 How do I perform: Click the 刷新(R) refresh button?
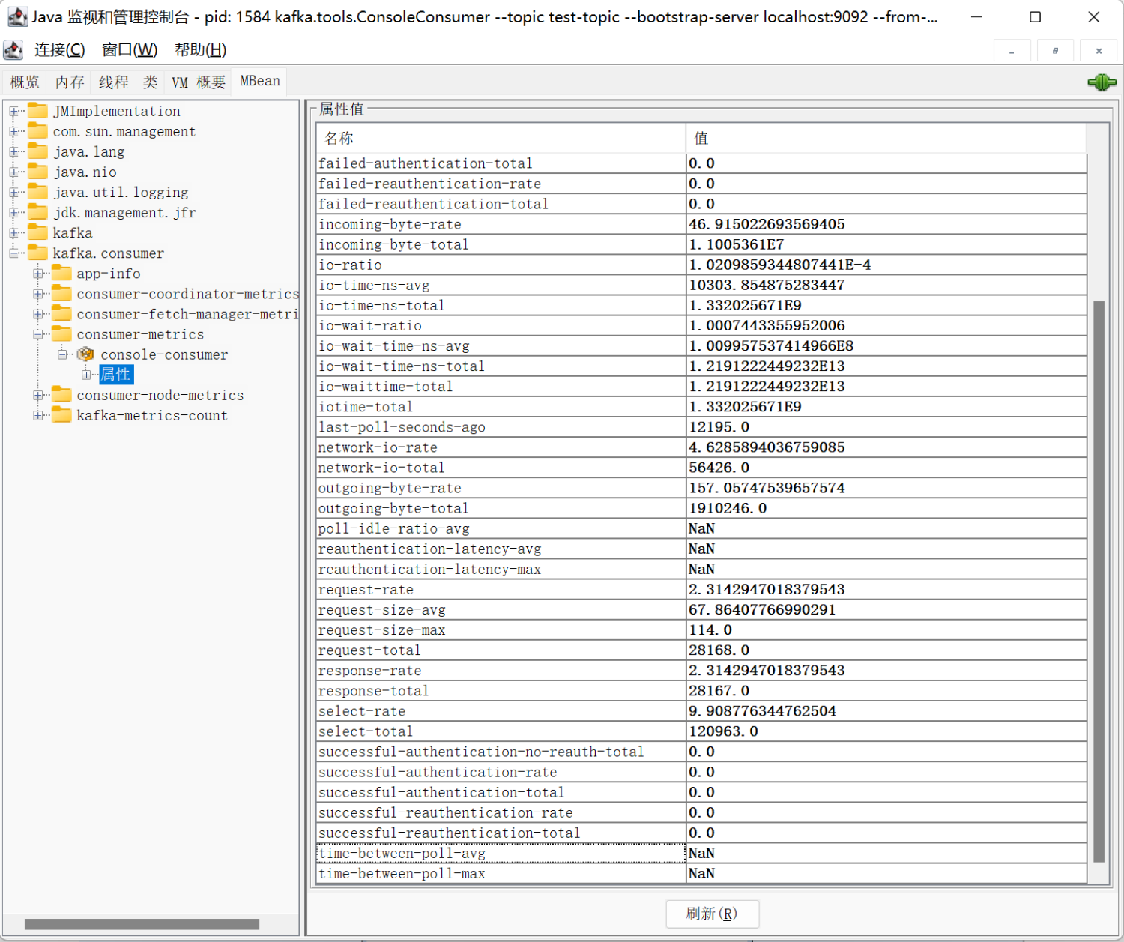tap(712, 914)
